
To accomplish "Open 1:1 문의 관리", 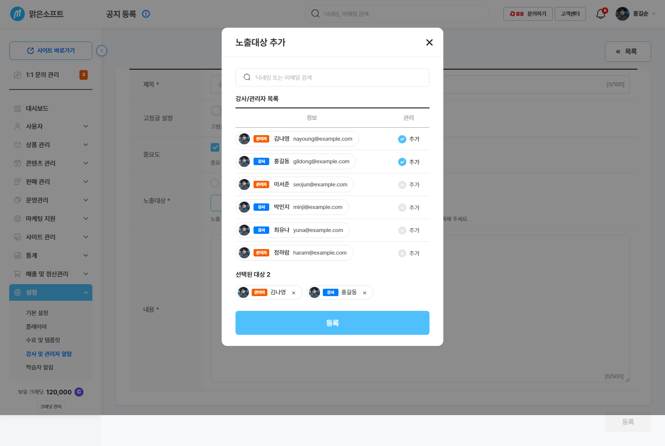I will (x=42, y=75).
